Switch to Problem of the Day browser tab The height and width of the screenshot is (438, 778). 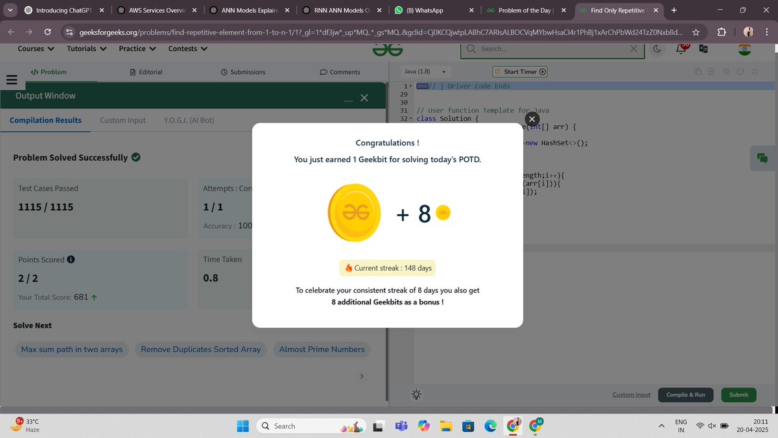point(527,10)
